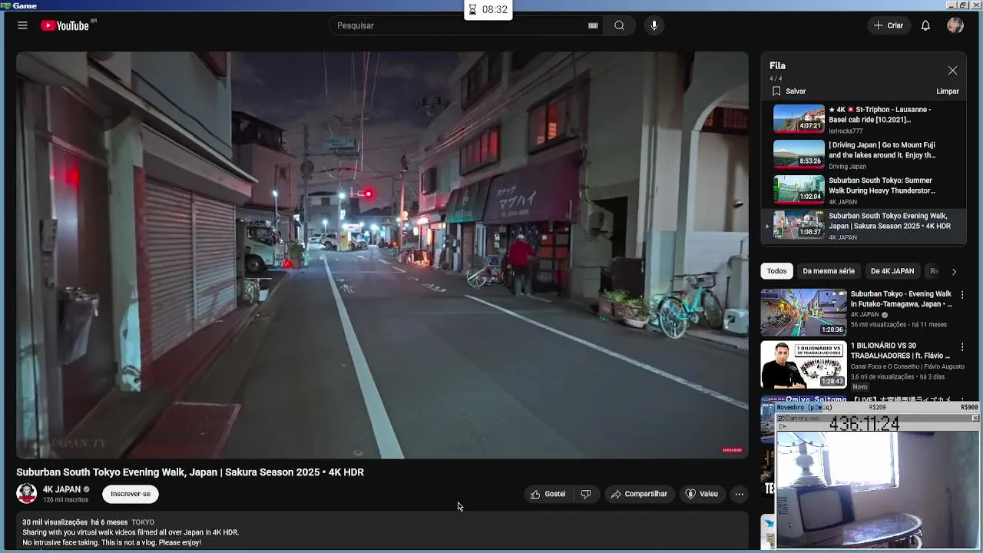The height and width of the screenshot is (553, 983).
Task: Click the Criar create button
Action: coord(889,25)
